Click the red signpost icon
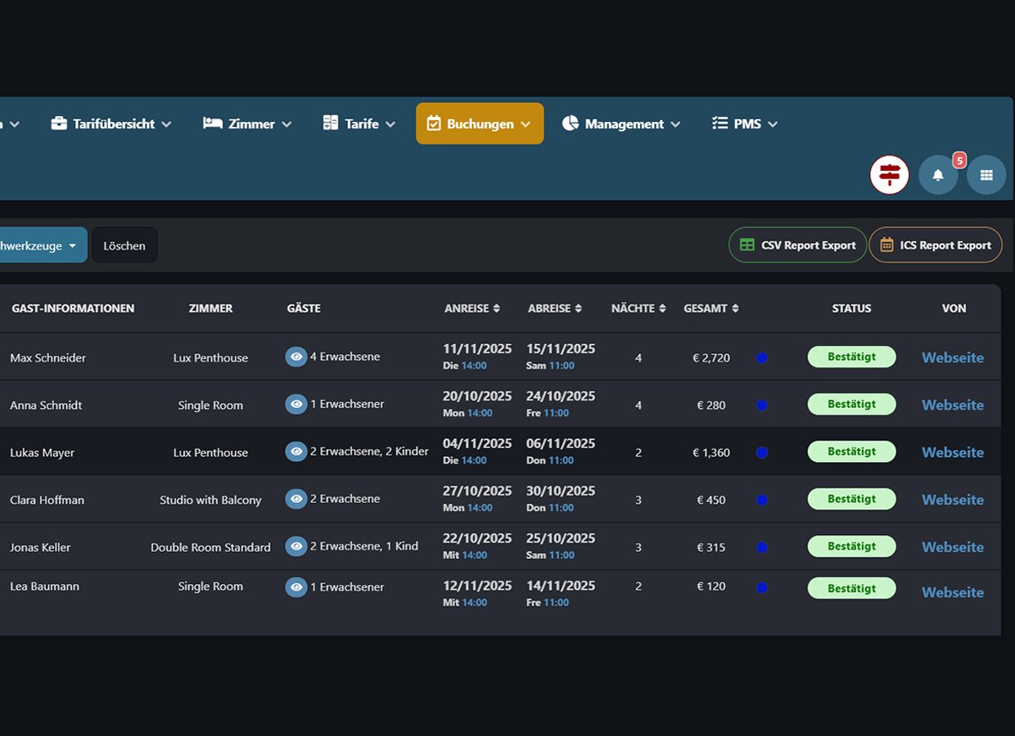This screenshot has width=1015, height=736. (x=889, y=175)
